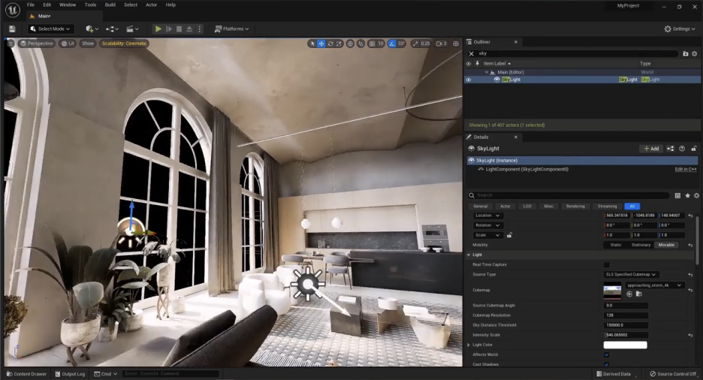Open the Platforms dropdown
The width and height of the screenshot is (703, 380).
tap(231, 29)
